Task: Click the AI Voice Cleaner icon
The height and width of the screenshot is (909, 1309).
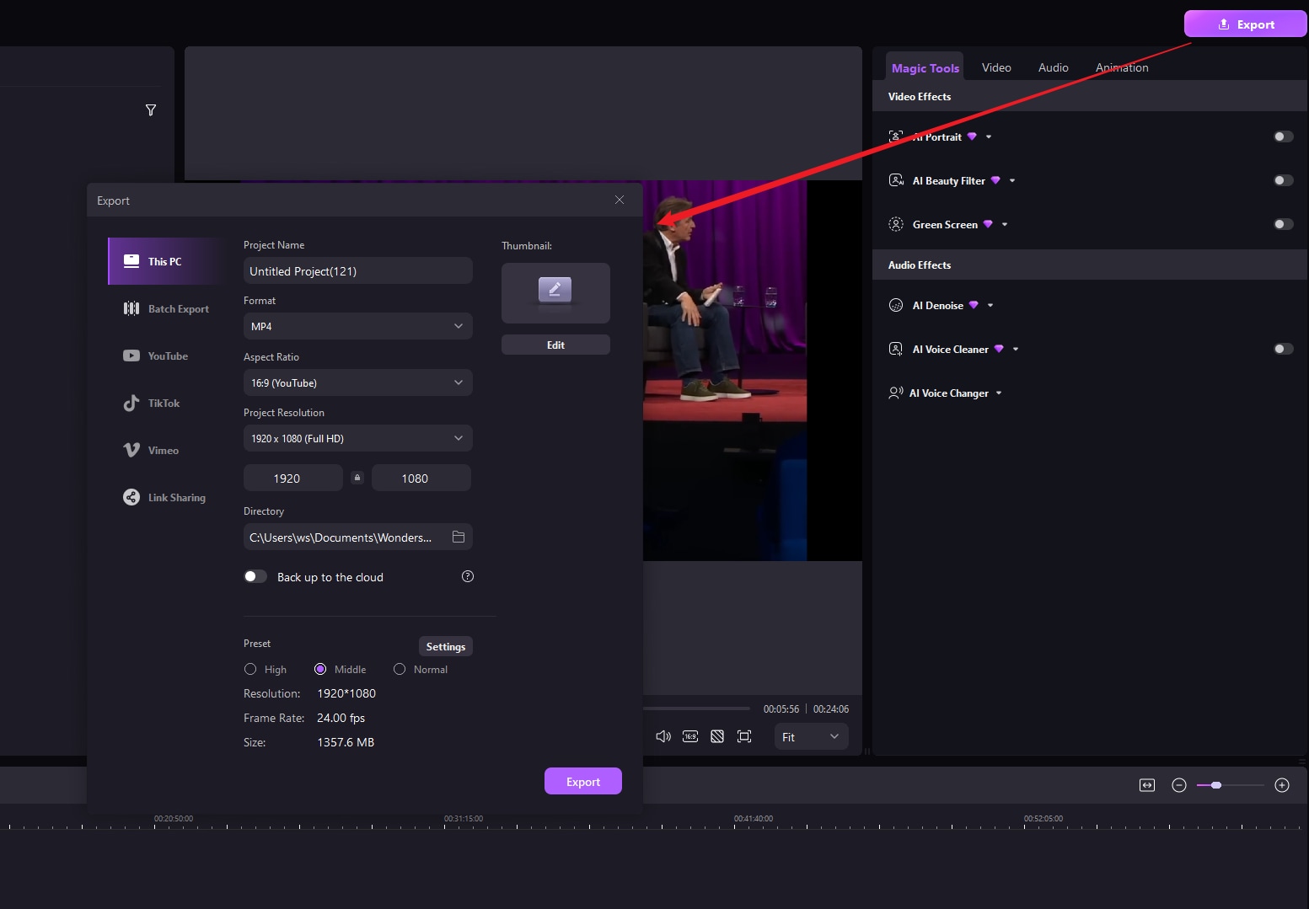Action: (x=896, y=349)
